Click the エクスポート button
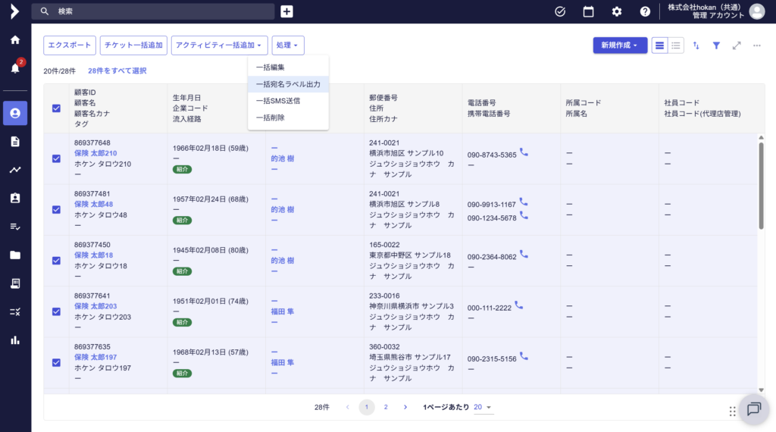776x432 pixels. (x=70, y=45)
